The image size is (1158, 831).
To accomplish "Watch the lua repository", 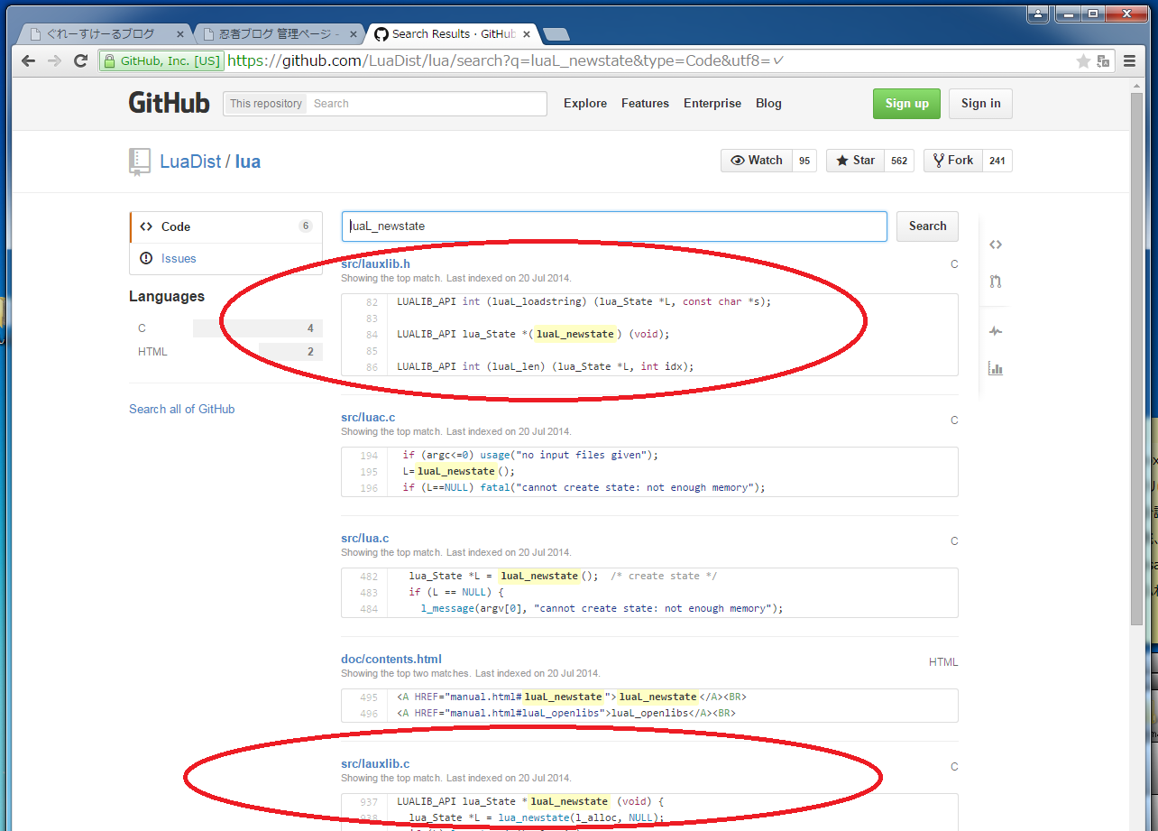I will pos(757,161).
